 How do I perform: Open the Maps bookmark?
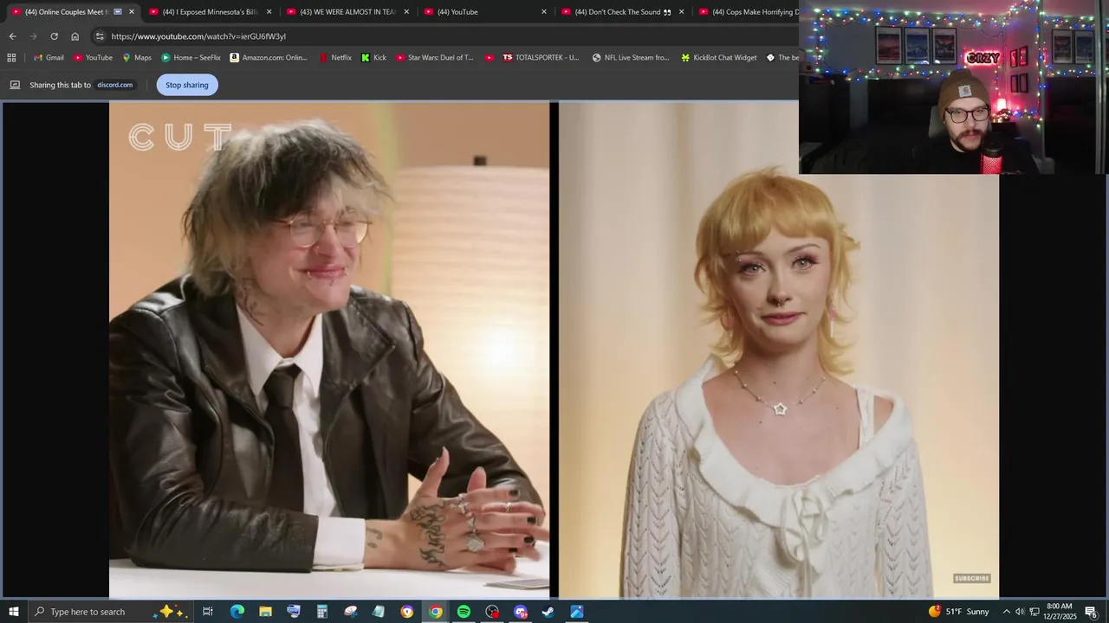137,58
